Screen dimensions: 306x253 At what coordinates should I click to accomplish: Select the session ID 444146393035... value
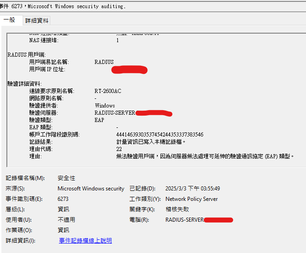pyautogui.click(x=160, y=135)
